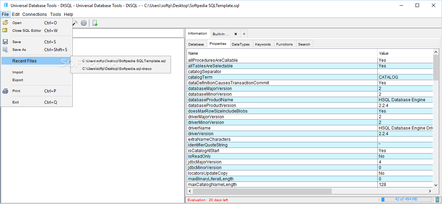The width and height of the screenshot is (442, 204).
Task: Choose Exit from the File menu
Action: coord(37,102)
